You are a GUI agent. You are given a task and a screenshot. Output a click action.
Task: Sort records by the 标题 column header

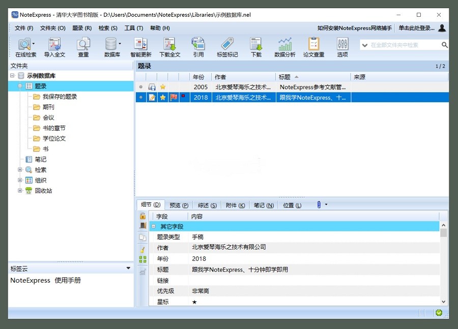[x=313, y=77]
